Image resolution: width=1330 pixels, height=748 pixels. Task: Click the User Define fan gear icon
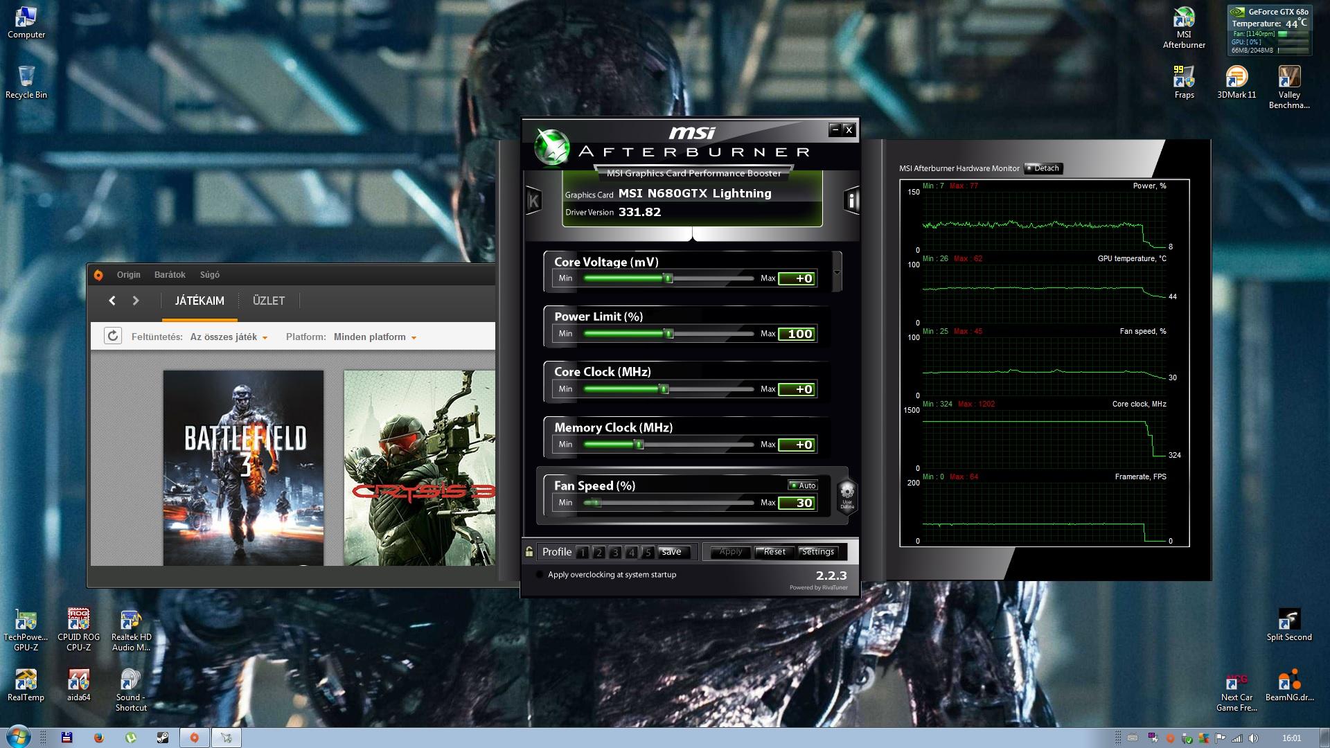point(847,496)
